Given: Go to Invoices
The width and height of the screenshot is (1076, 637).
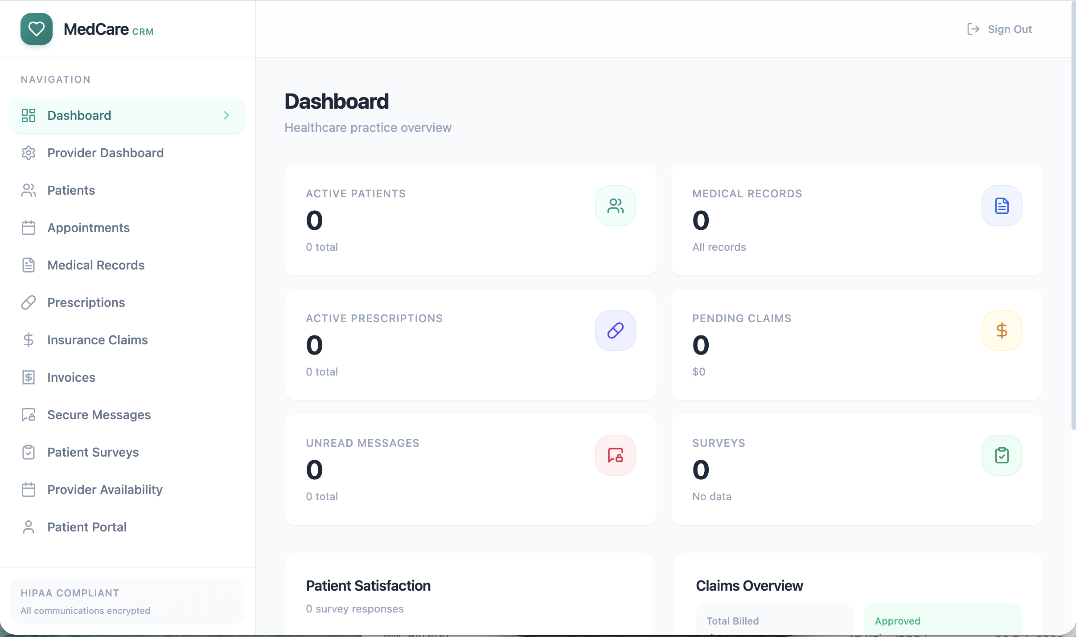Looking at the screenshot, I should point(127,377).
